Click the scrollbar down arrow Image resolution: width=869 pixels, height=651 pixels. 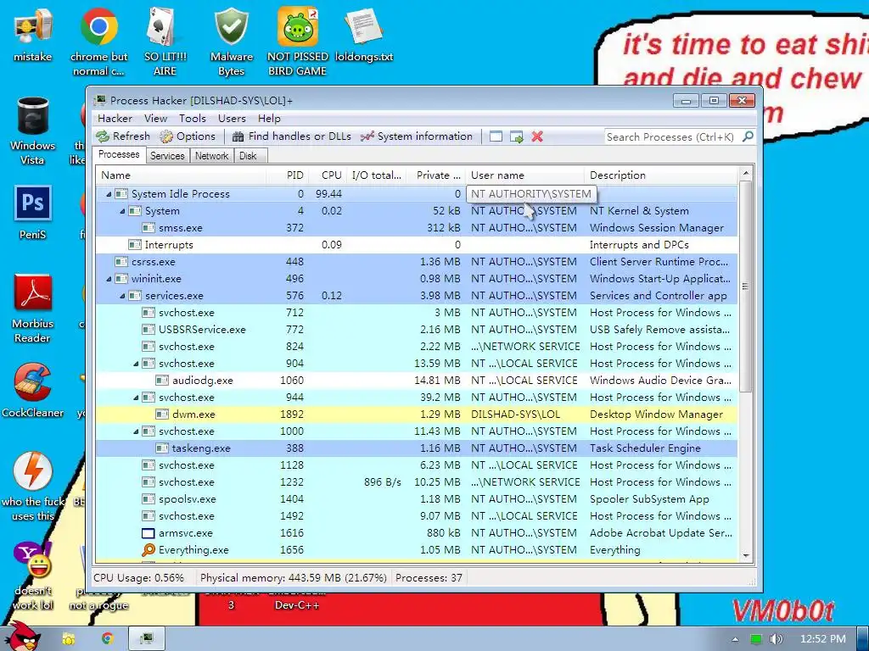(745, 556)
